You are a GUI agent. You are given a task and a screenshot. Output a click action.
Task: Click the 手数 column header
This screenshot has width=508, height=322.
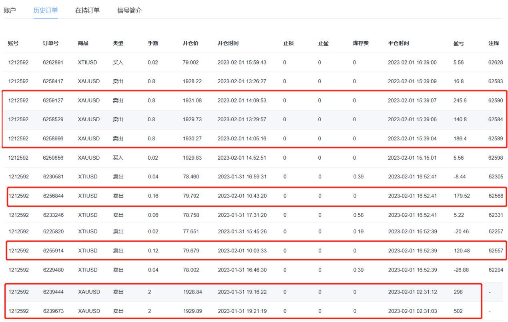pyautogui.click(x=153, y=43)
